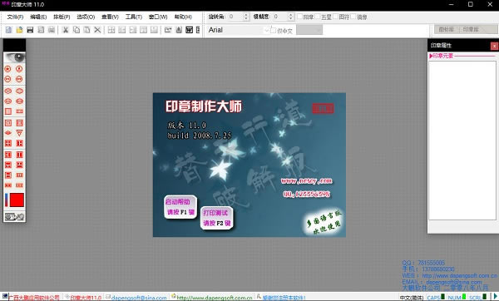Toggle the 五星 checkbox
This screenshot has height=301, width=499.
[318, 17]
